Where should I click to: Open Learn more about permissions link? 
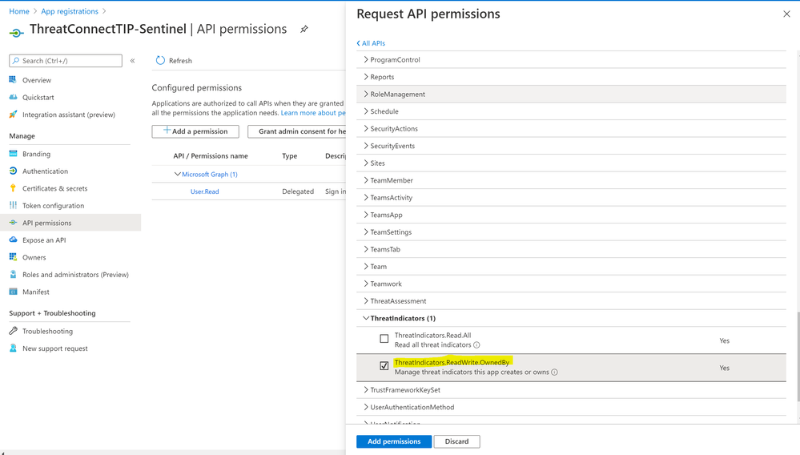pos(313,113)
